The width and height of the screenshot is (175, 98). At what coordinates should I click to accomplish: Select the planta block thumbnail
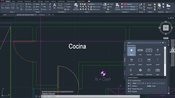click(x=132, y=51)
